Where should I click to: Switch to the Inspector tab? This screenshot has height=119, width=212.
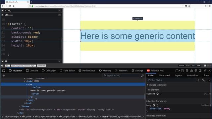(x=16, y=70)
